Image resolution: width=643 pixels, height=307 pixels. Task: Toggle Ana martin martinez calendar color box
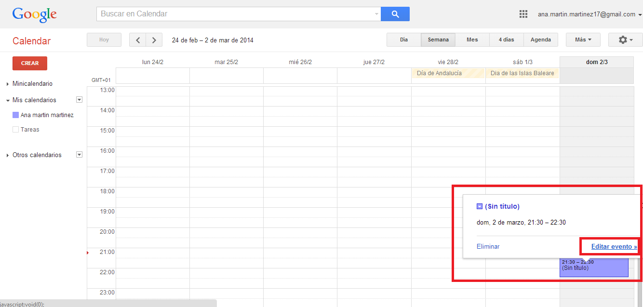pos(15,115)
